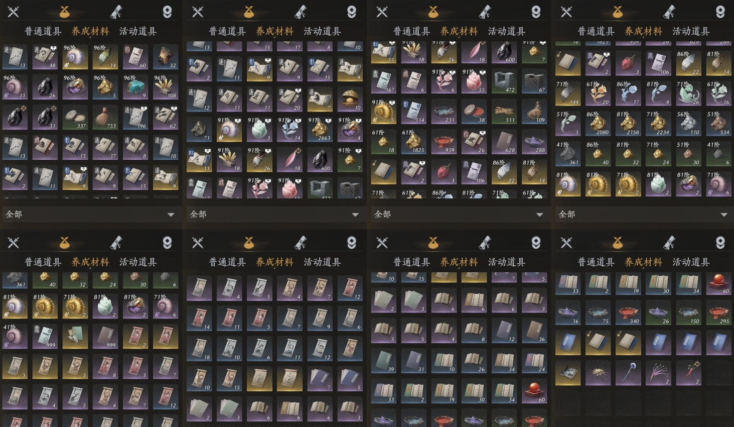
Task: Choose the red bowl item with count 340
Action: (x=628, y=312)
